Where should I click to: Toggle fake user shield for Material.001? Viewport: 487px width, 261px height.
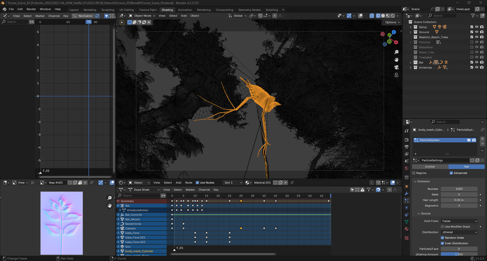click(x=275, y=183)
